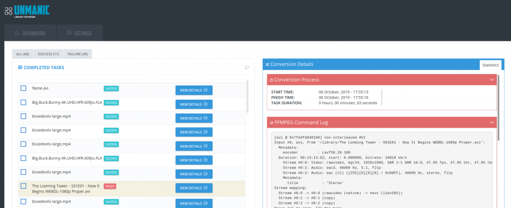This screenshot has height=208, width=511.
Task: View details for bluedevils-large.mp4 below The Looming Tower
Action: point(194,203)
